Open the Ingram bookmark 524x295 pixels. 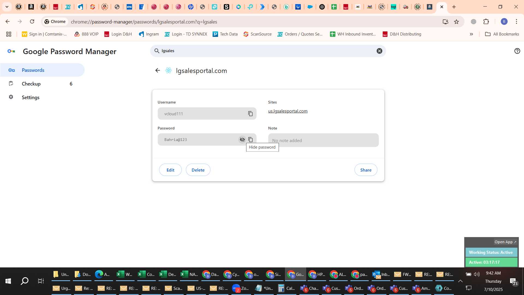coord(149,34)
